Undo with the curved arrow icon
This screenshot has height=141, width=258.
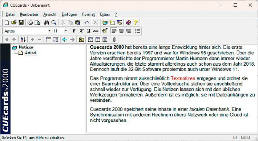(86, 23)
